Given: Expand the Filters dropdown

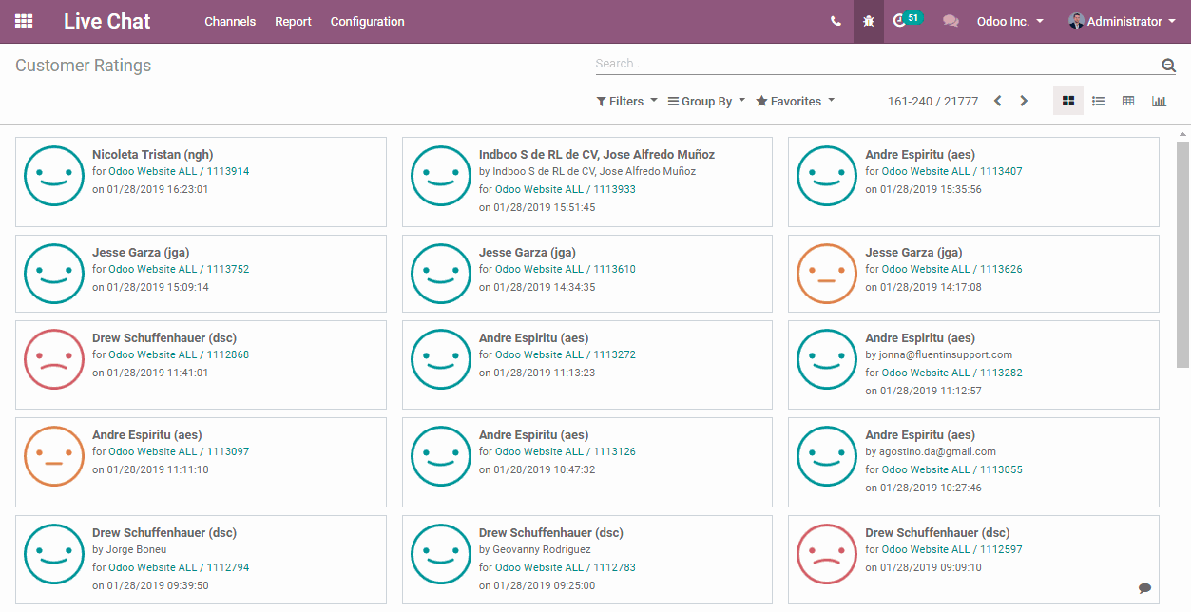Looking at the screenshot, I should [626, 101].
